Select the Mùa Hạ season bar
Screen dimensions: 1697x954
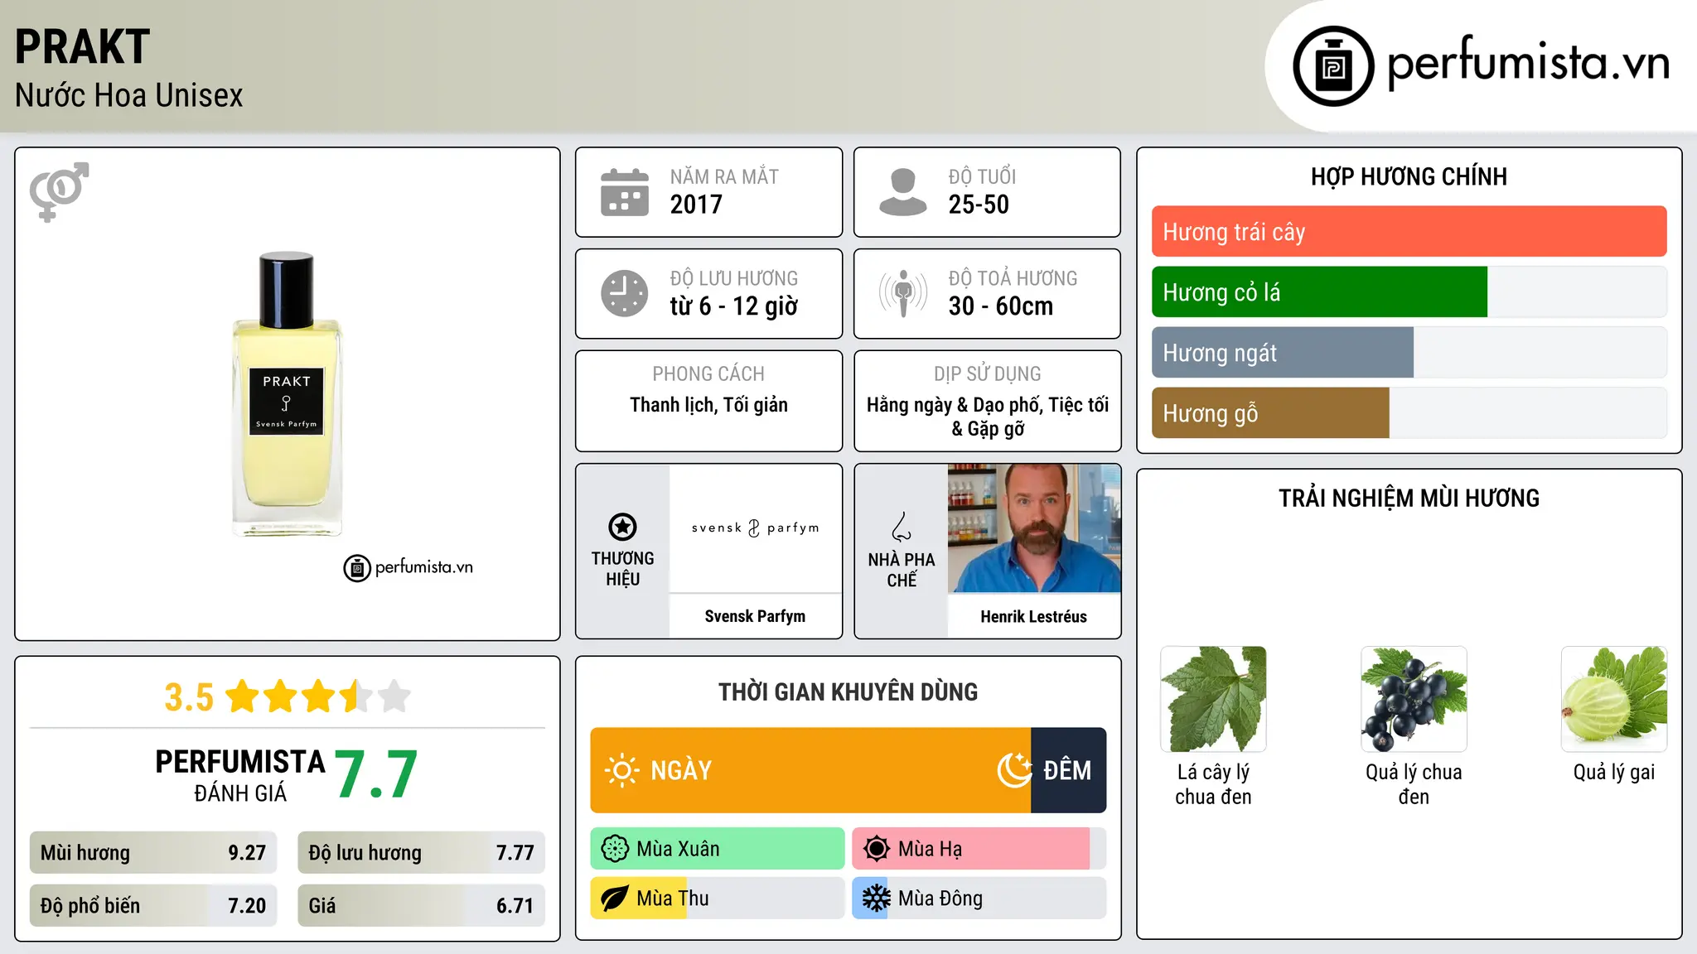tap(979, 849)
